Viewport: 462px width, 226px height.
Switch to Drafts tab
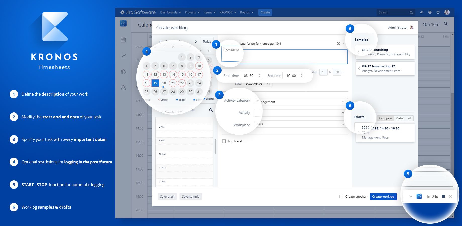pos(400,118)
